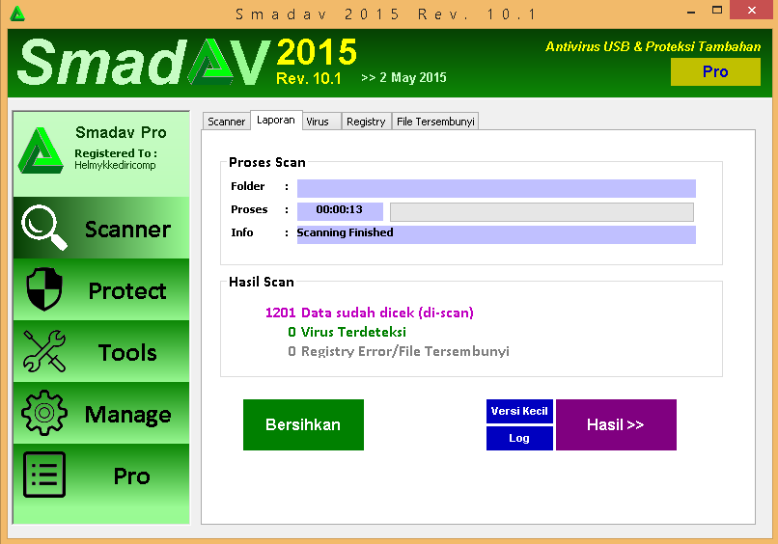
Task: Click the Manage gear icon
Action: click(x=44, y=413)
